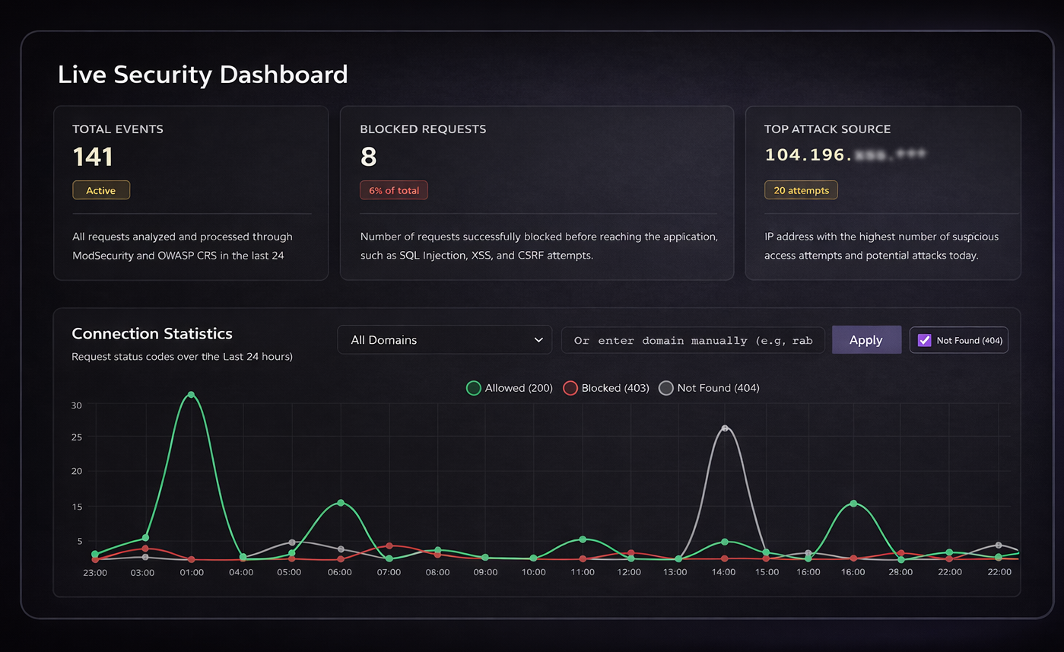1064x652 pixels.
Task: Click the "6% of total" badge
Action: click(x=393, y=189)
